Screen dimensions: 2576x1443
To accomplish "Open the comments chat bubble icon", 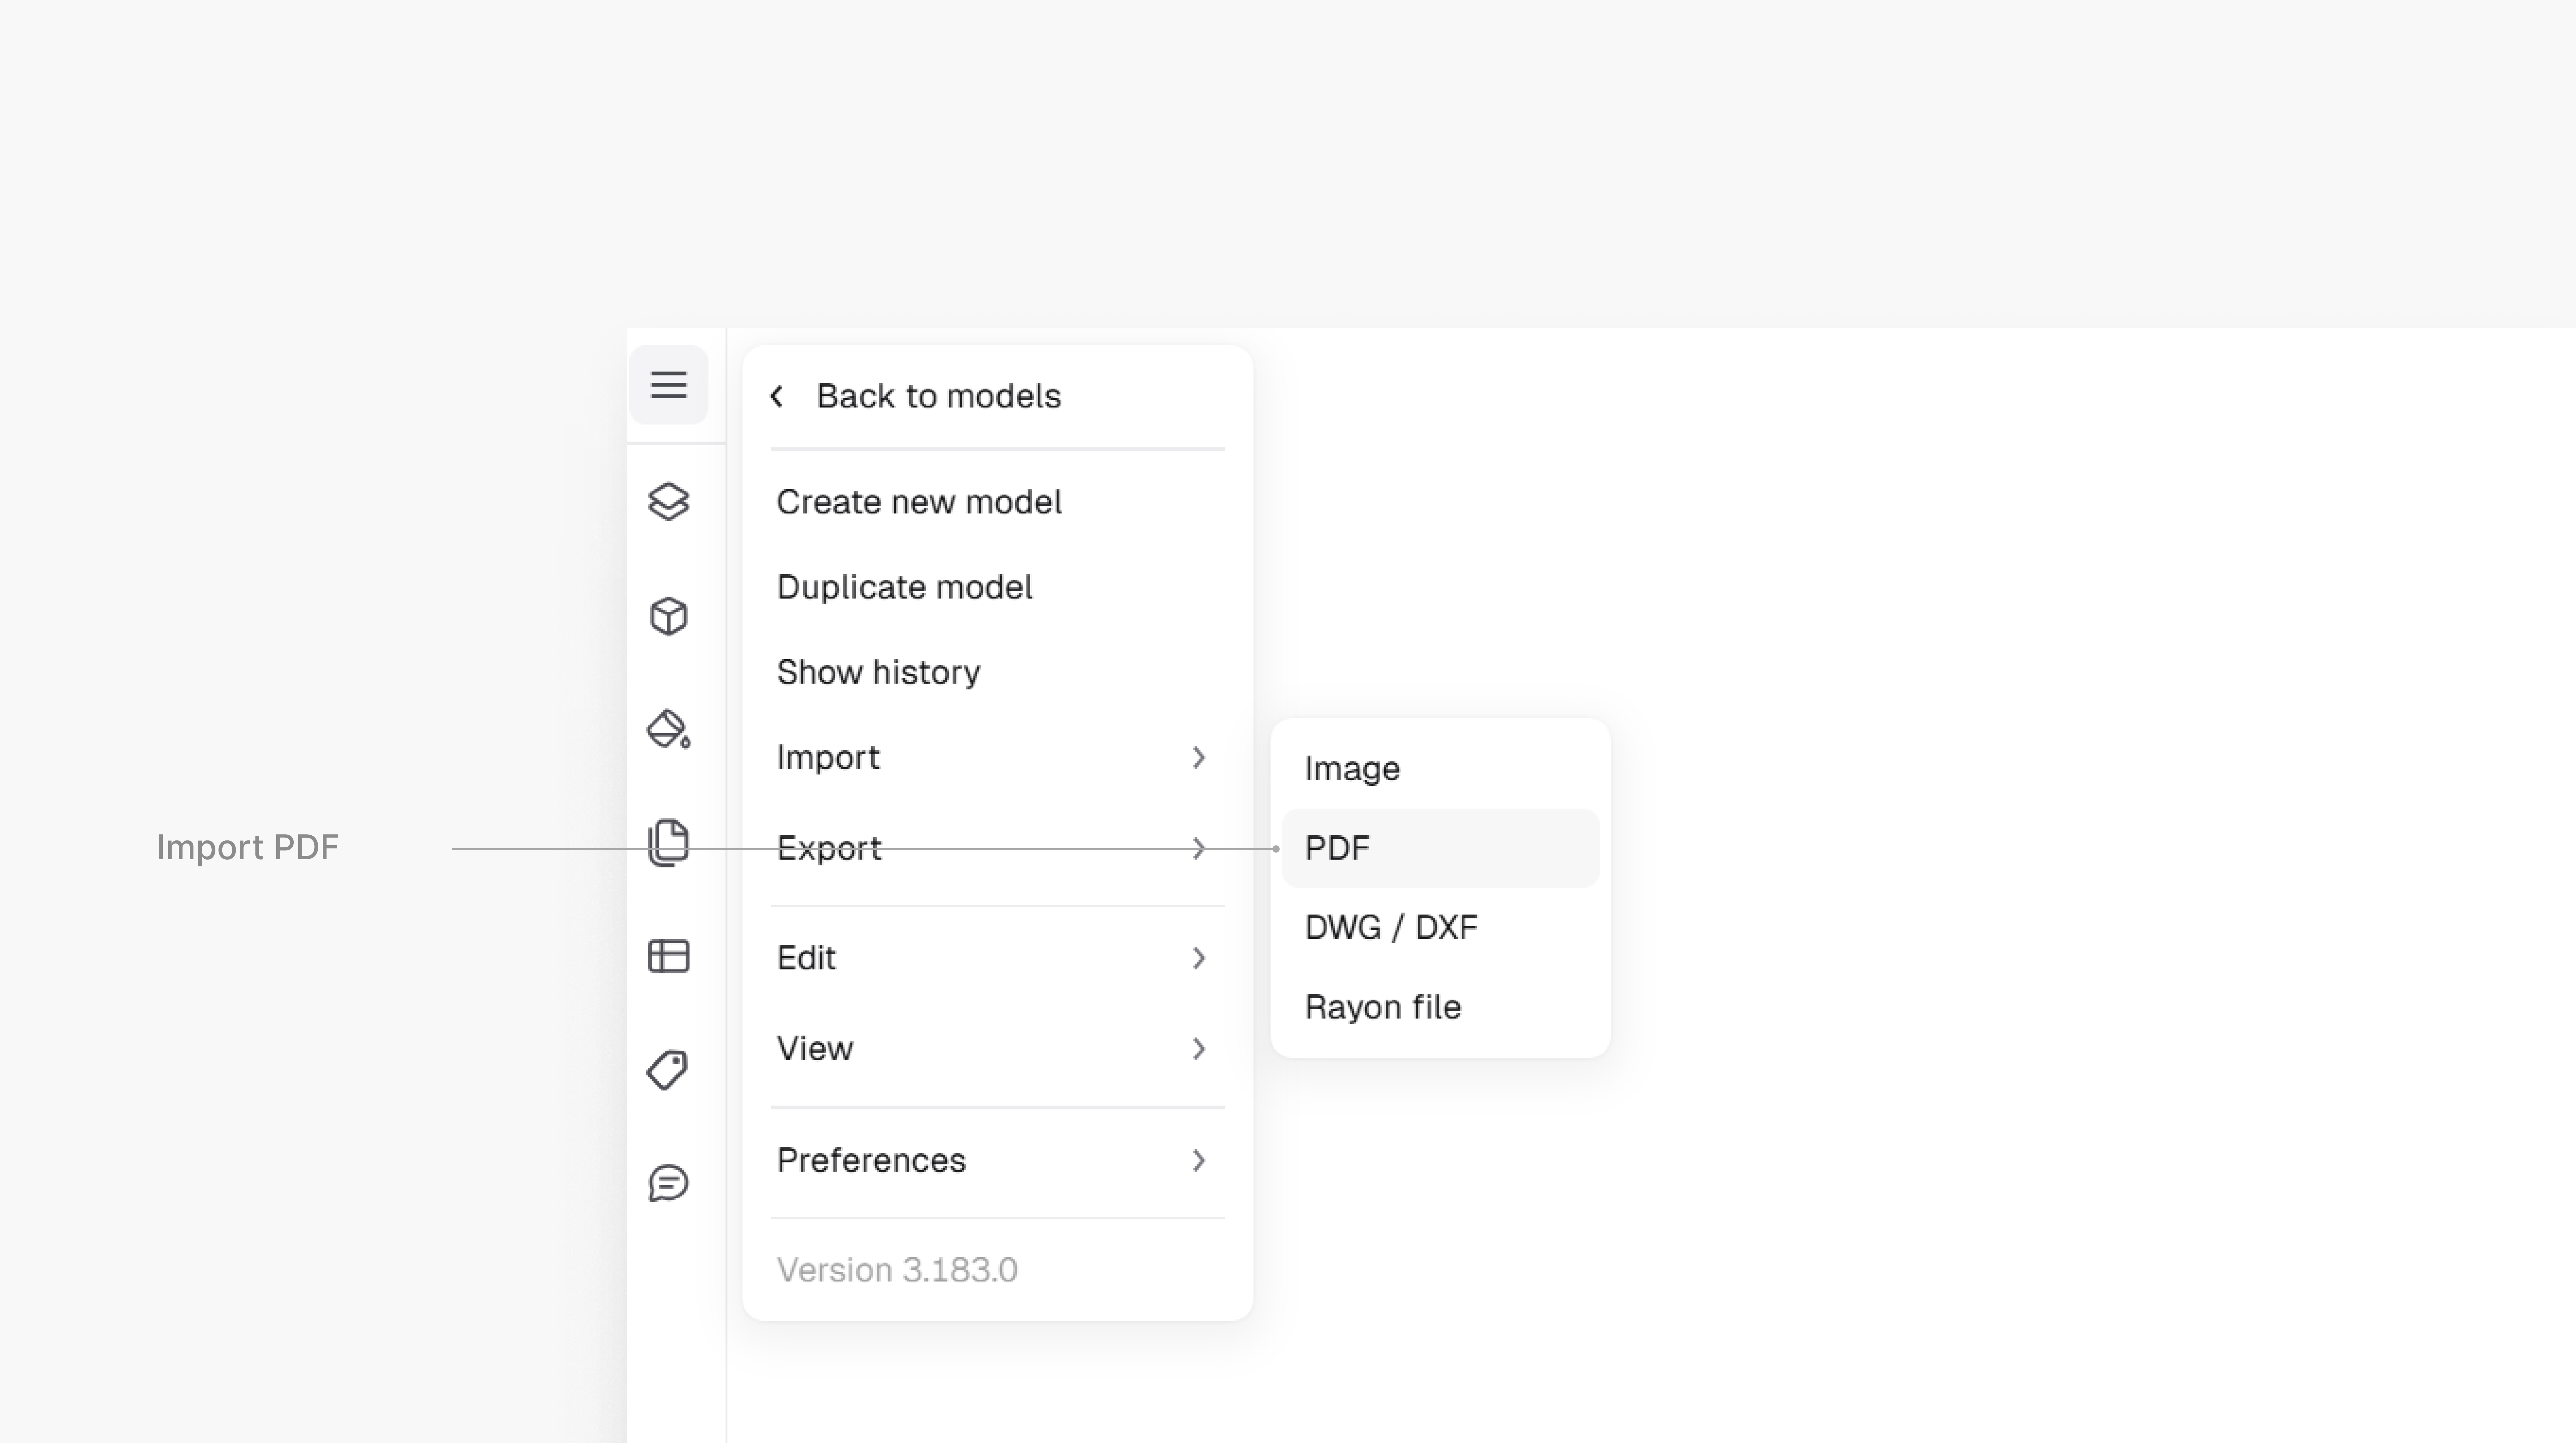I will pos(668,1183).
